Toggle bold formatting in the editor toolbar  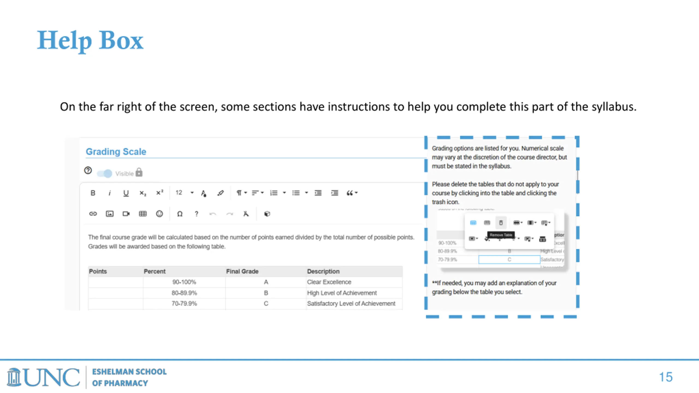point(93,193)
